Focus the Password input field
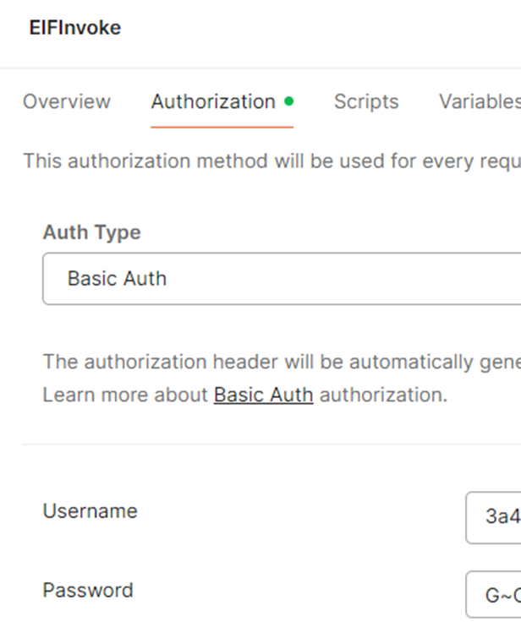This screenshot has height=638, width=521. (x=493, y=594)
